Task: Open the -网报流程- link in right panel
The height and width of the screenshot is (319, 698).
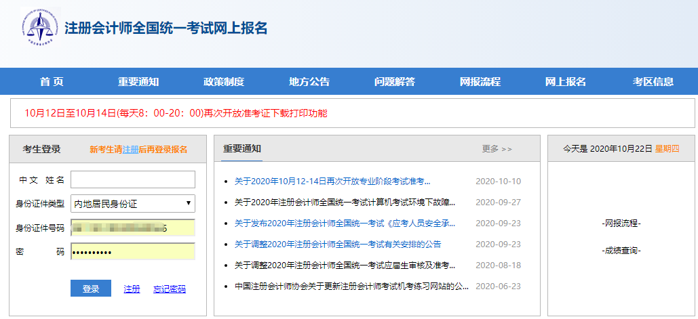Action: [621, 224]
